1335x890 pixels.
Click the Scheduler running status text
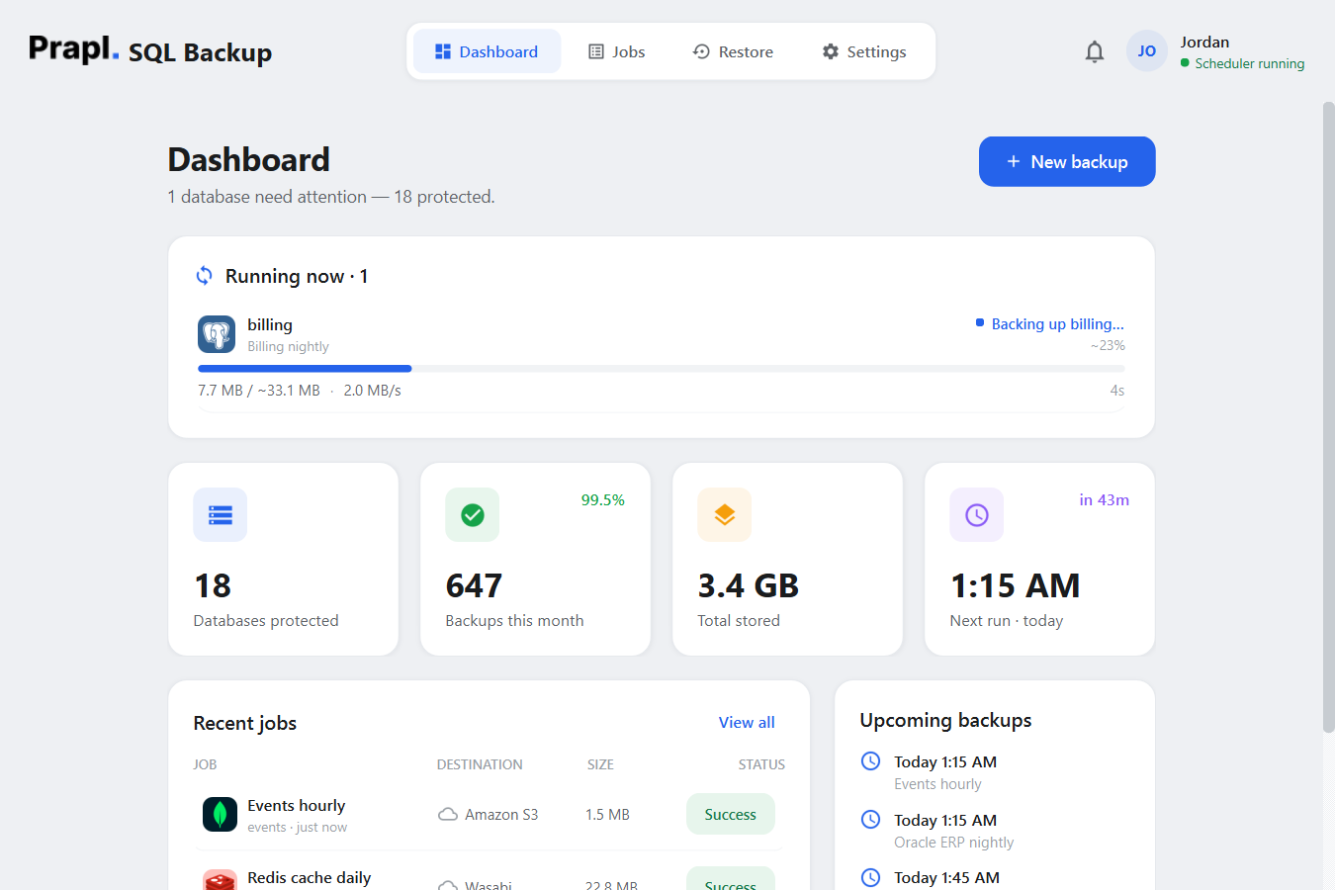pyautogui.click(x=1250, y=63)
